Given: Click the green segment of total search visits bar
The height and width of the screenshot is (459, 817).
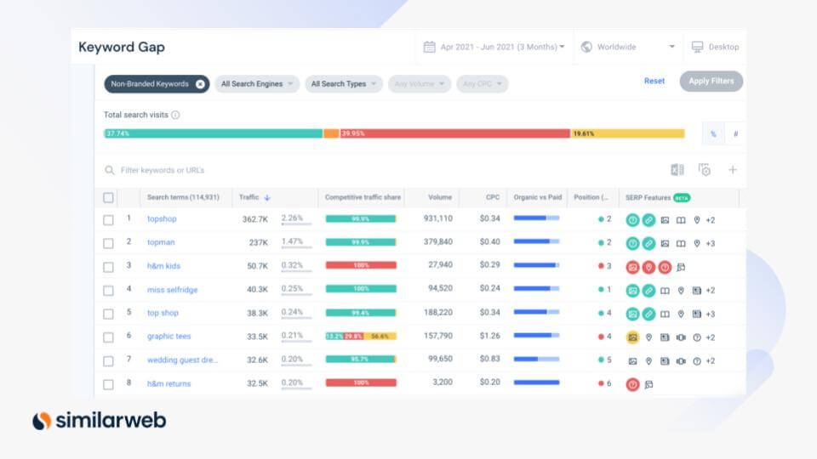Looking at the screenshot, I should coord(213,133).
